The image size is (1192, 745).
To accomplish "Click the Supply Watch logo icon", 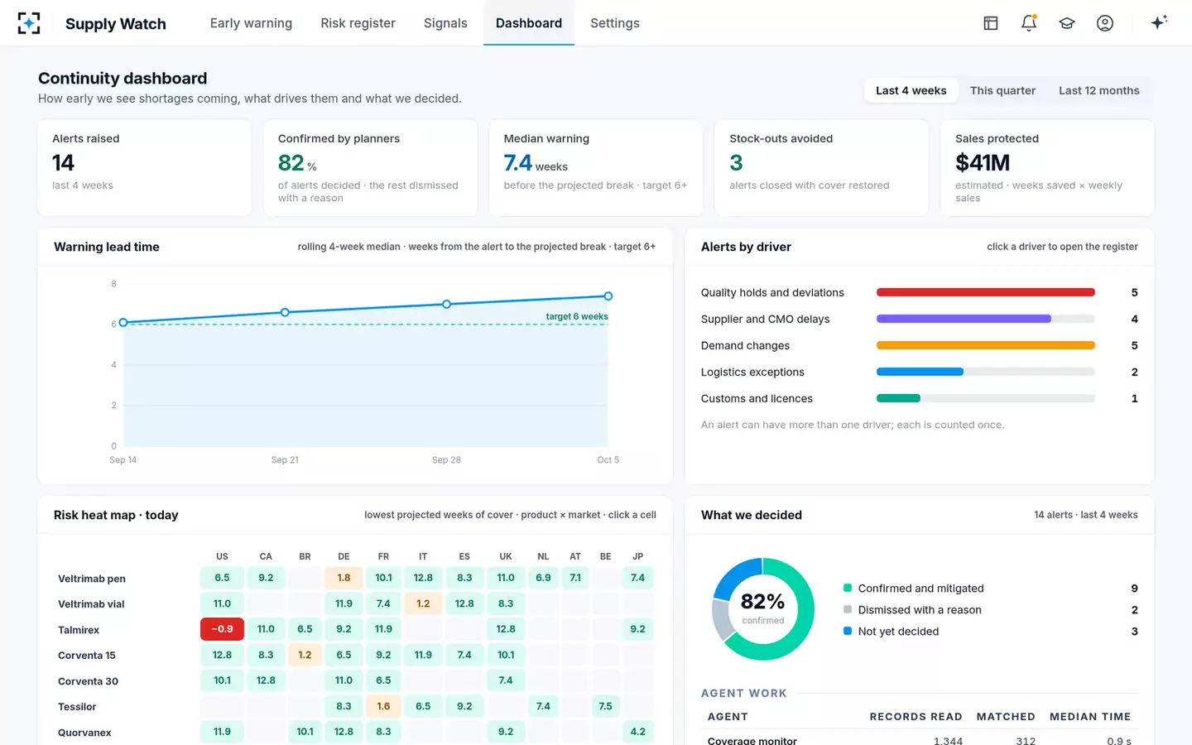I will (29, 23).
